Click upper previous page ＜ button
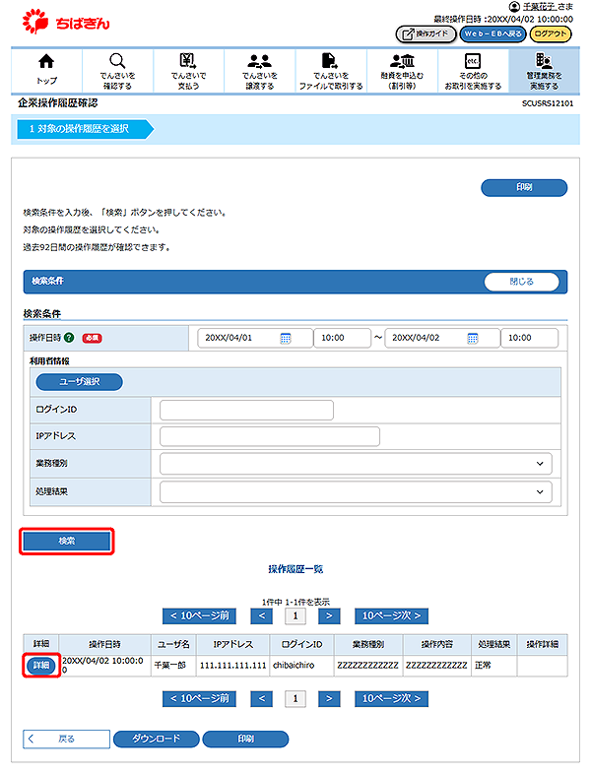The image size is (591, 774). click(x=262, y=616)
